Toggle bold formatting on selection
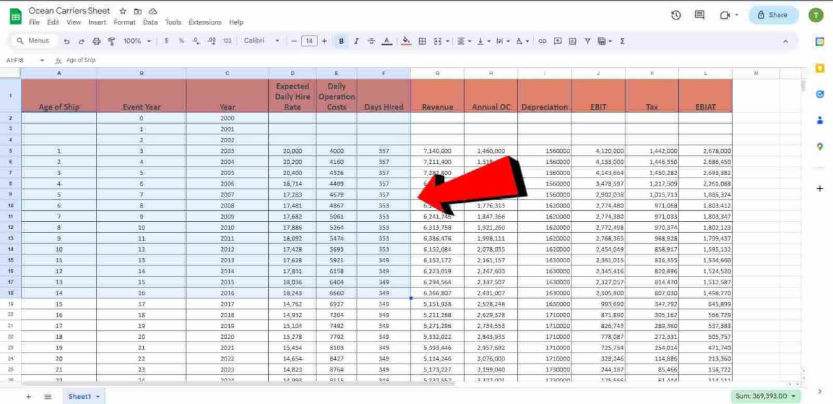The height and width of the screenshot is (404, 833). [x=340, y=40]
